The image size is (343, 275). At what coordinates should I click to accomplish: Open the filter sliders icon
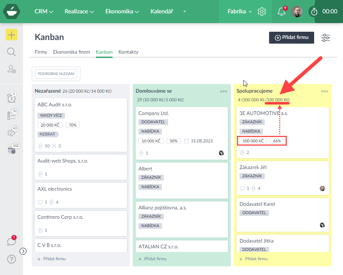click(326, 38)
